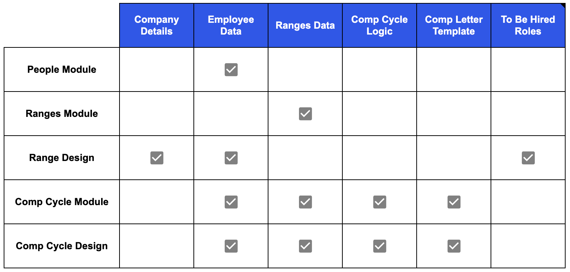Toggle Company Details checkbox for Range Design
The image size is (570, 272).
coord(157,158)
